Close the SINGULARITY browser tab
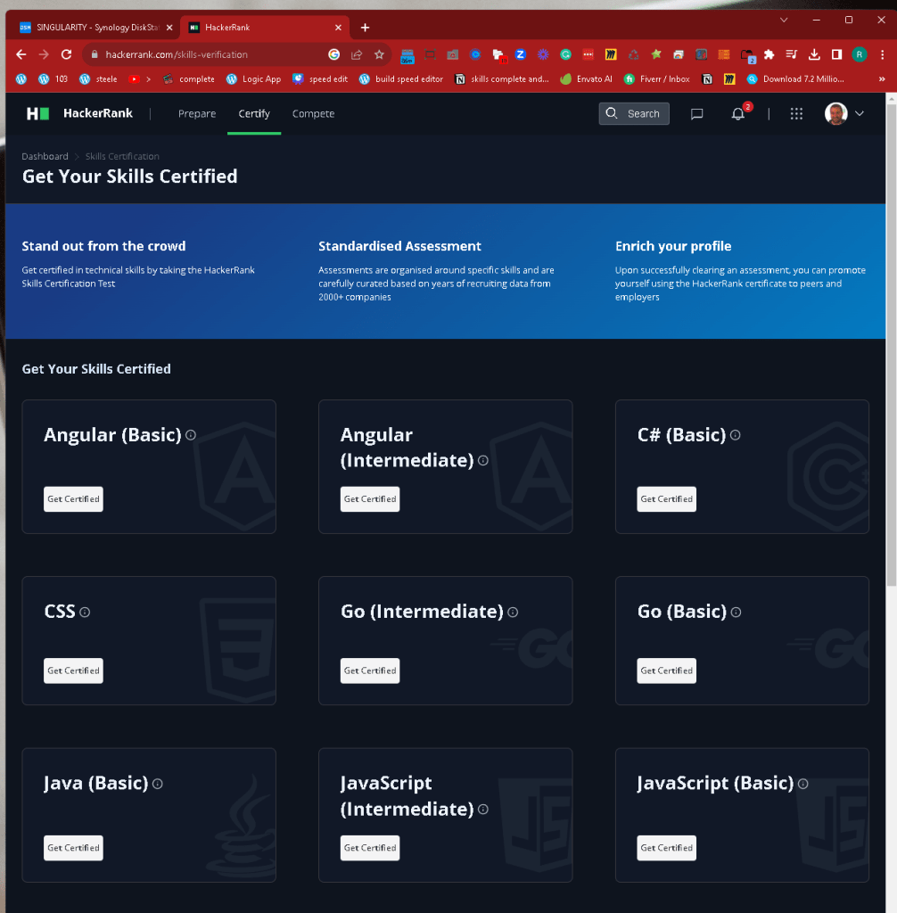Screen dimensions: 897x913 tap(169, 28)
